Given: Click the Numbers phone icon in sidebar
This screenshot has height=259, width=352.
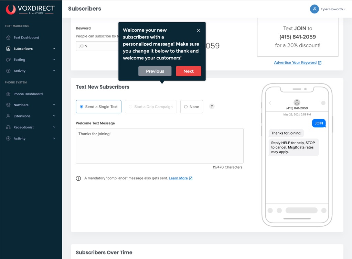Looking at the screenshot, I should pos(8,105).
